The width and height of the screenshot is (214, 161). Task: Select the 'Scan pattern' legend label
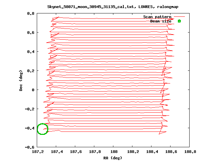pyautogui.click(x=157, y=17)
